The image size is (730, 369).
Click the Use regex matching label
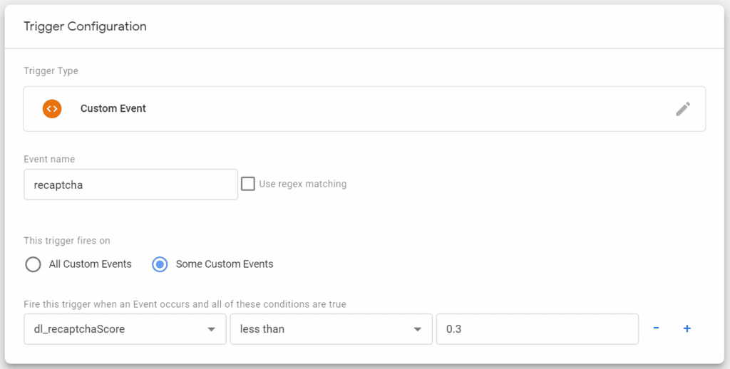pyautogui.click(x=302, y=184)
